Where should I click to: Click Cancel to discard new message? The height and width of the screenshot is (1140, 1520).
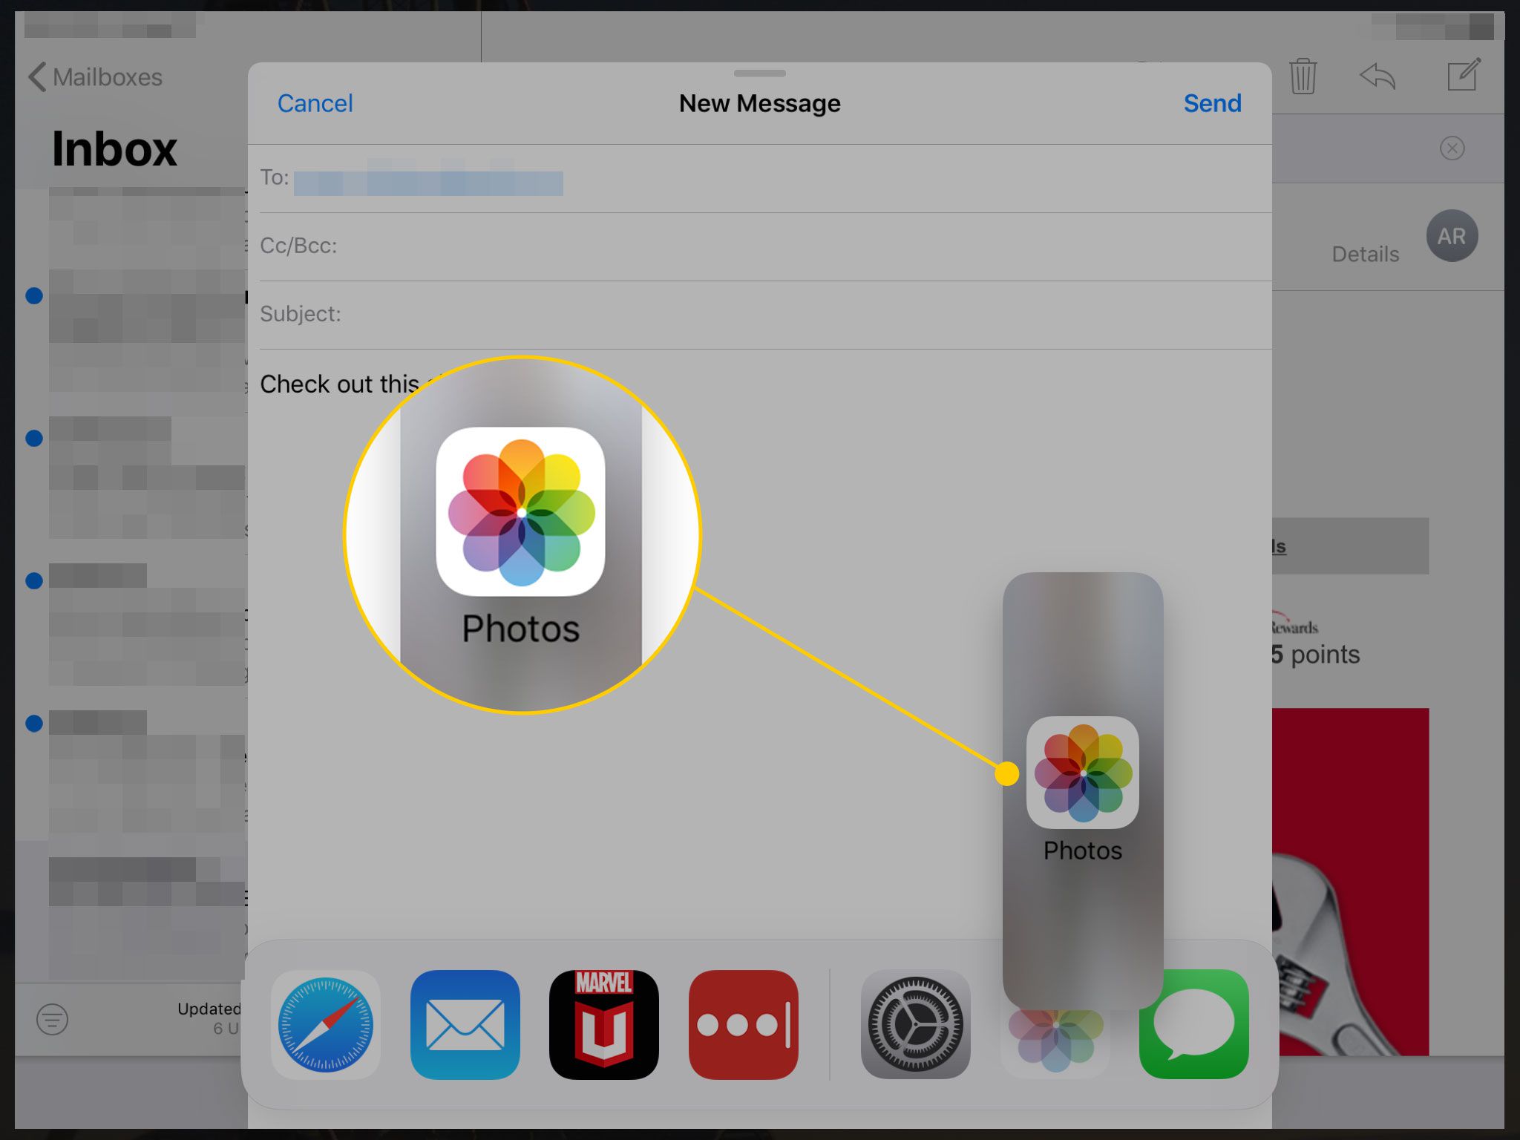coord(316,103)
